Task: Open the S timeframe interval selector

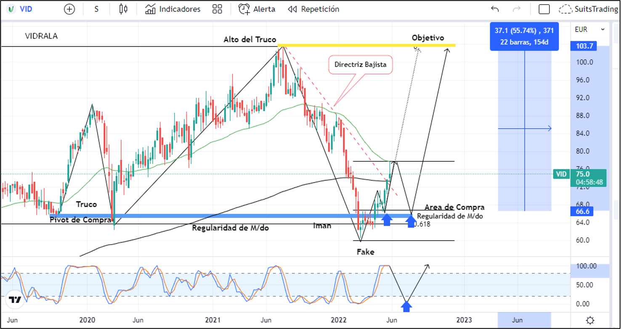Action: (96, 9)
